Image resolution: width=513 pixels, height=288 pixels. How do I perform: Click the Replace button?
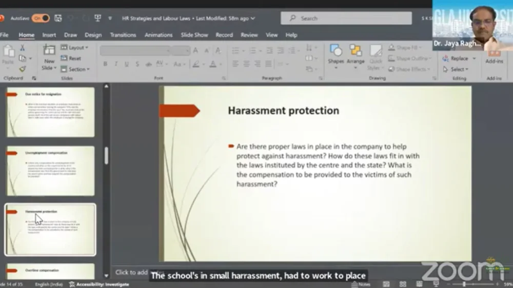tap(456, 58)
